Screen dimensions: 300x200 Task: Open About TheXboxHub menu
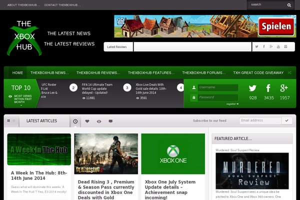[x=23, y=5]
